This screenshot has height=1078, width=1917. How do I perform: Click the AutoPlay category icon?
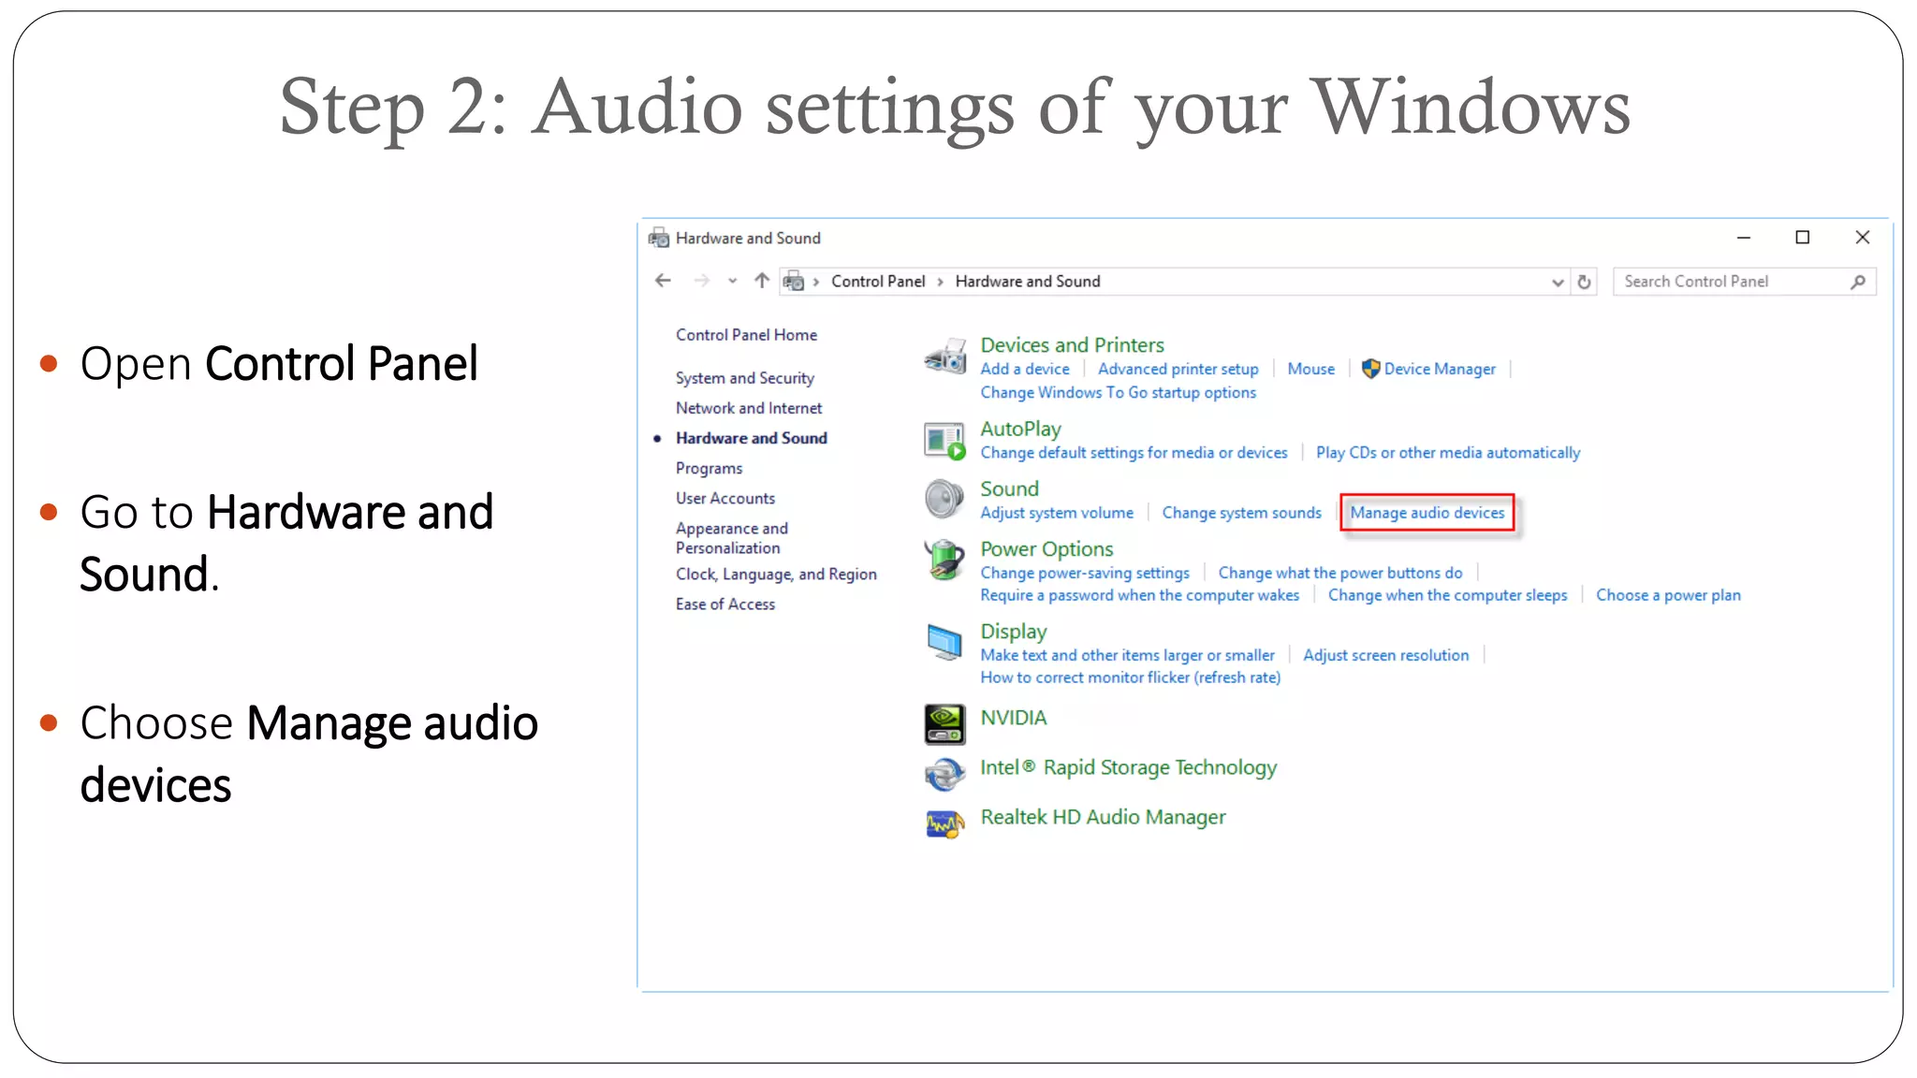944,440
